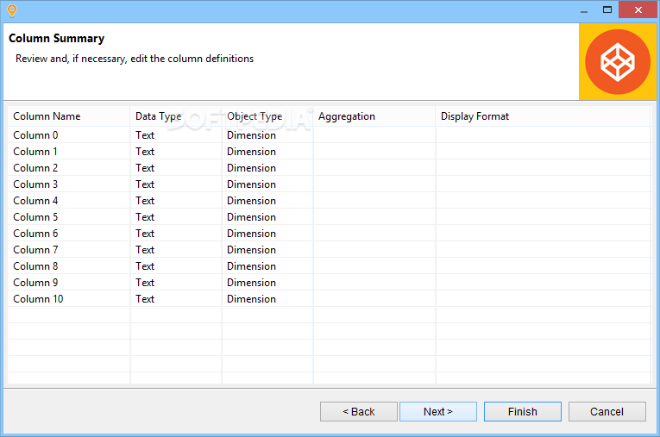Change Dimension object type of Column 8

[x=267, y=266]
